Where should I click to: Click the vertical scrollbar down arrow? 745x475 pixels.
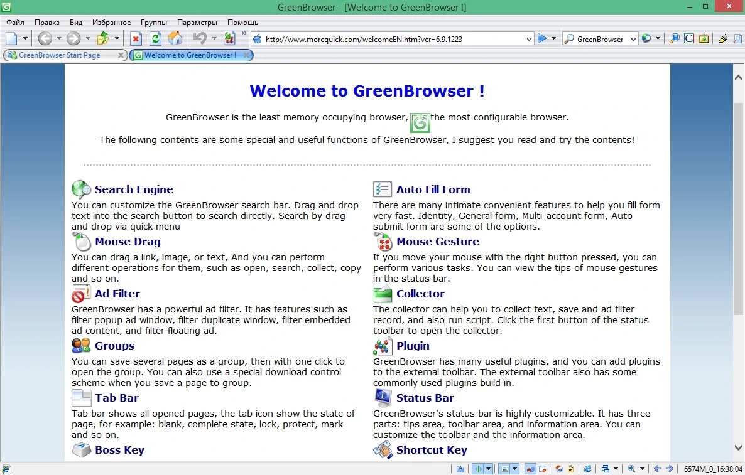pyautogui.click(x=738, y=447)
